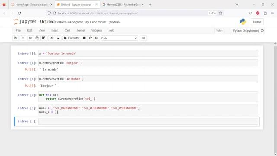Go back in browser history
Image resolution: width=277 pixels, height=156 pixels.
point(5,13)
